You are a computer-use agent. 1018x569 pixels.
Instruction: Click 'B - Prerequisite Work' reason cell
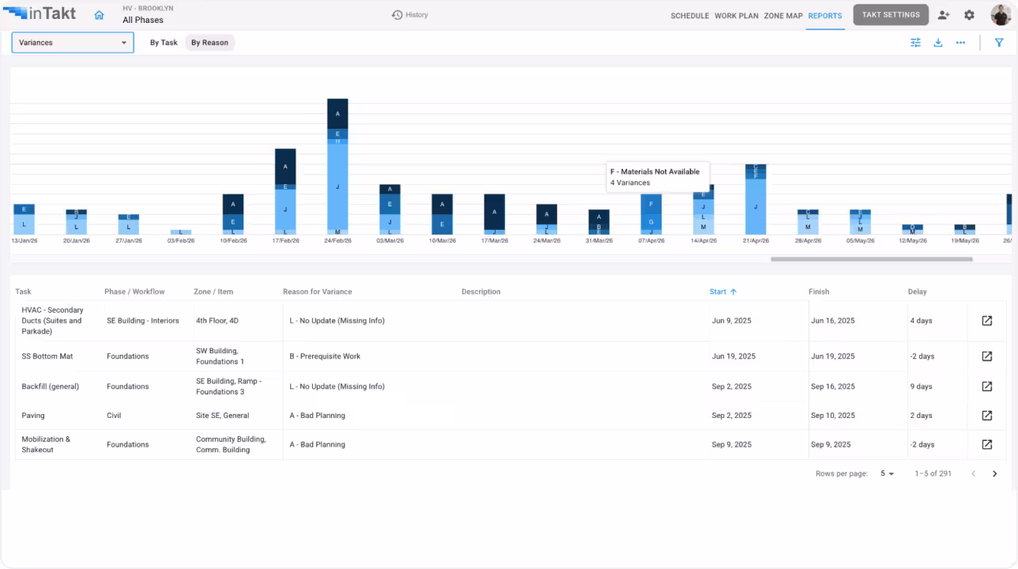click(x=325, y=356)
